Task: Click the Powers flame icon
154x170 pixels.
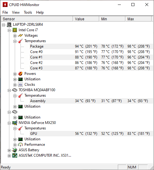Action: (20, 74)
